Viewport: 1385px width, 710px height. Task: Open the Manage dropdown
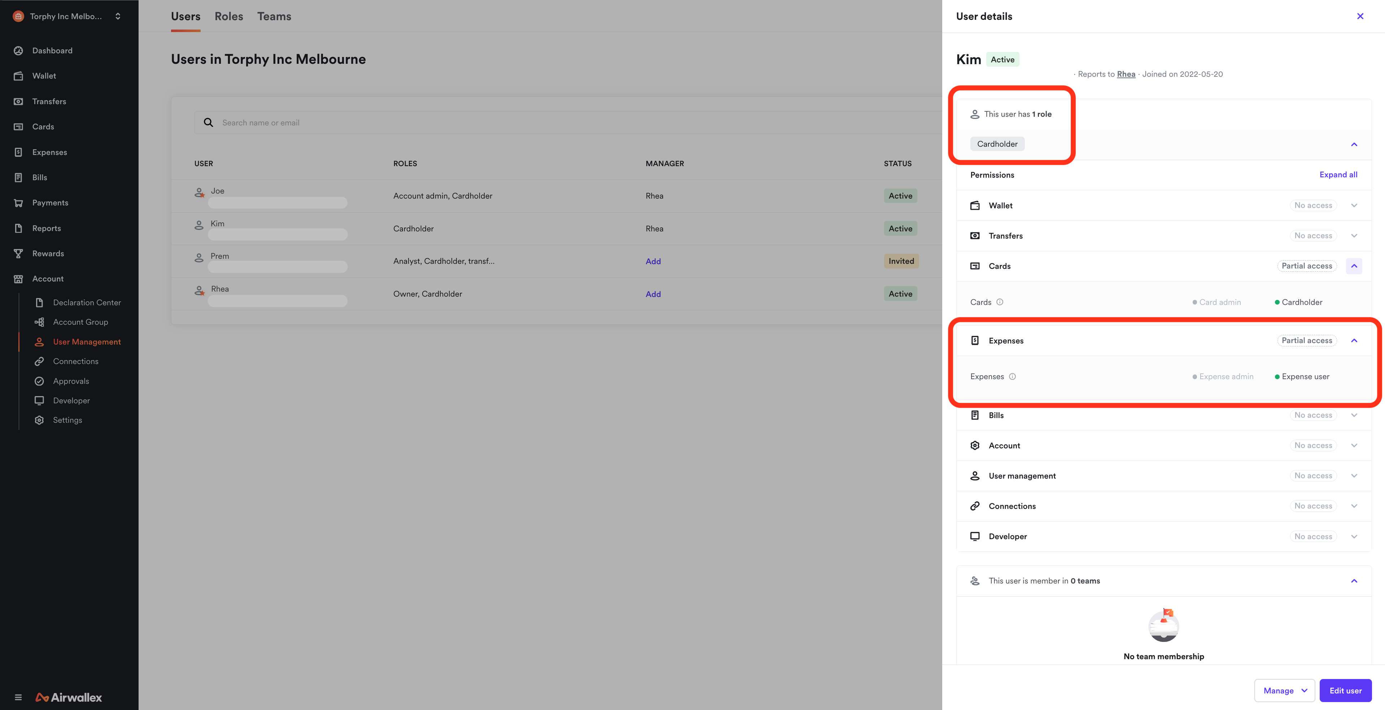point(1284,690)
